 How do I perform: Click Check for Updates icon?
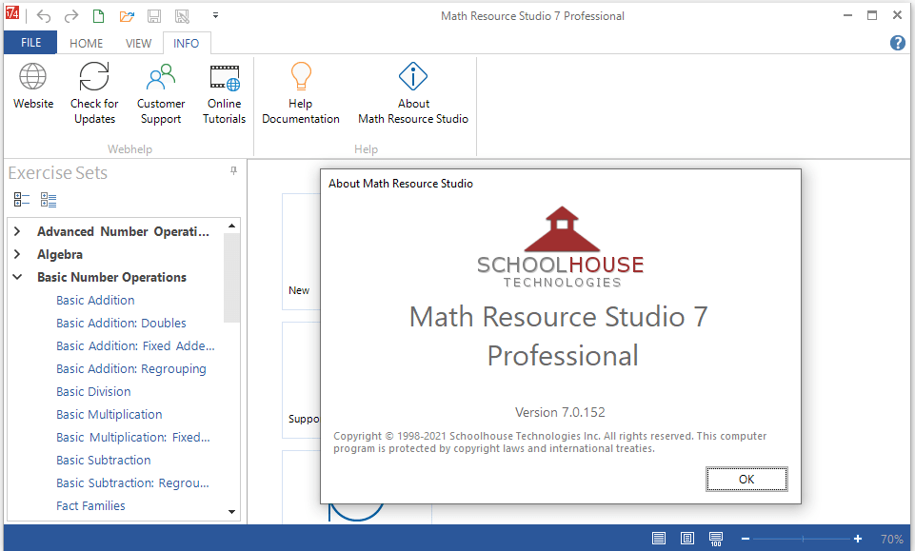pyautogui.click(x=94, y=77)
